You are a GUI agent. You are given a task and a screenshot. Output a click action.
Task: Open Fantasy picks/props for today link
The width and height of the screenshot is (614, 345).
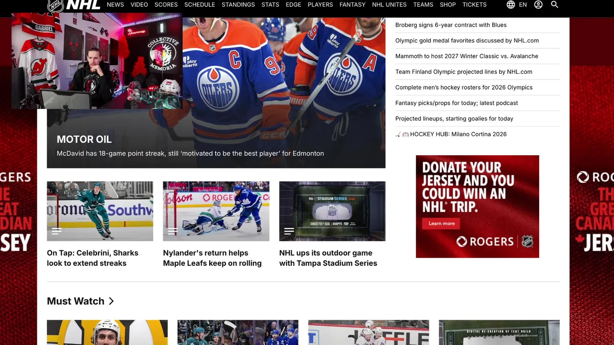coord(457,103)
